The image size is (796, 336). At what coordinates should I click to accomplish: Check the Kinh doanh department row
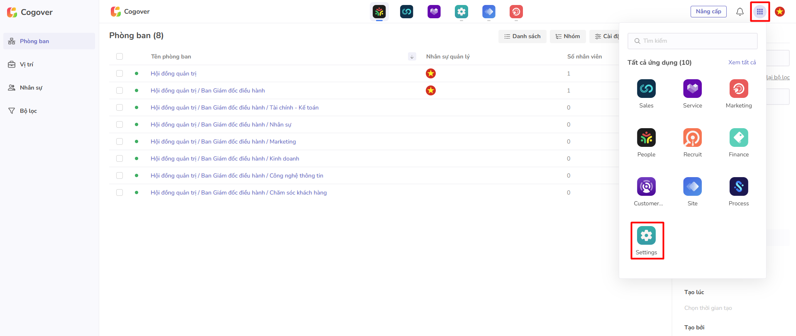[120, 158]
